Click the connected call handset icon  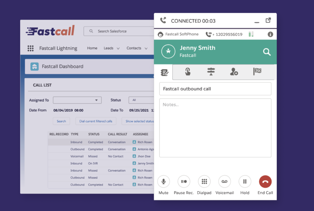(x=163, y=20)
